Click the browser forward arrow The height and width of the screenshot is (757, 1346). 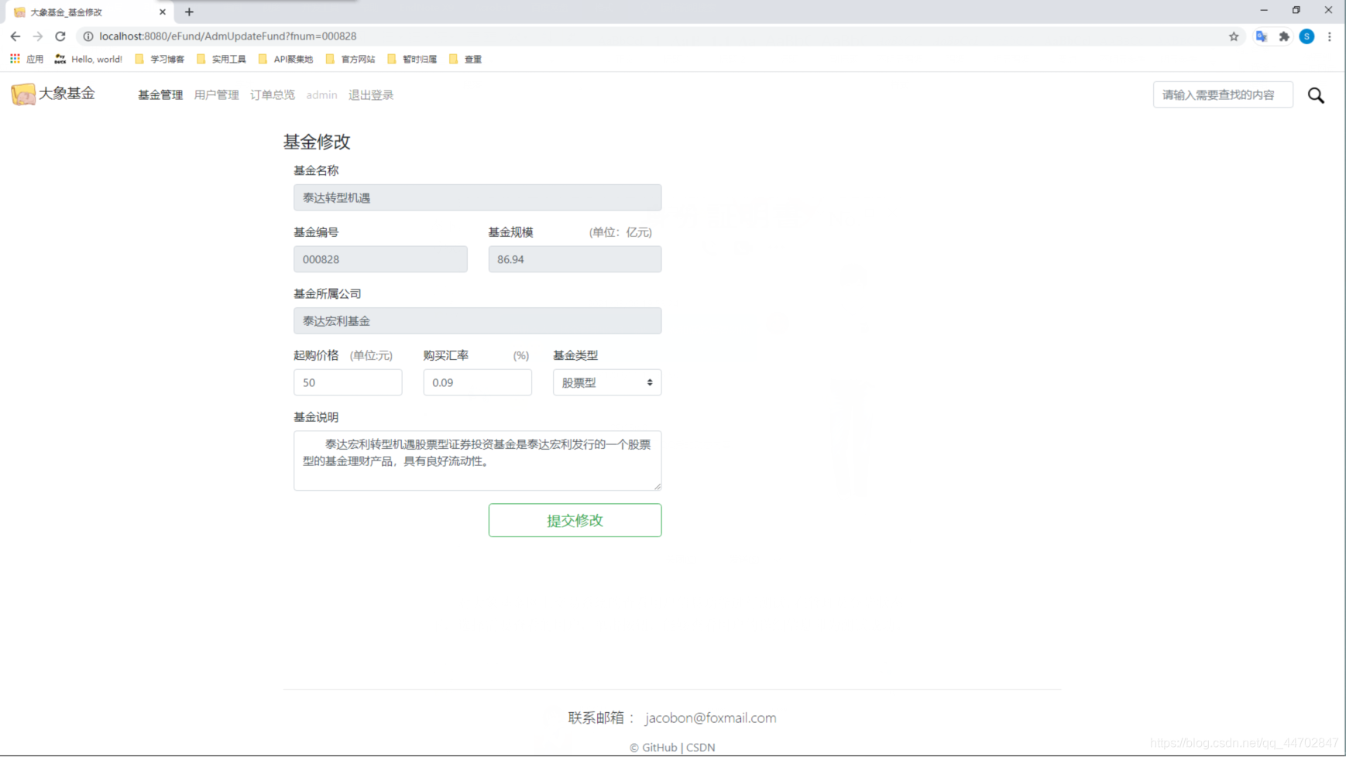click(x=37, y=36)
